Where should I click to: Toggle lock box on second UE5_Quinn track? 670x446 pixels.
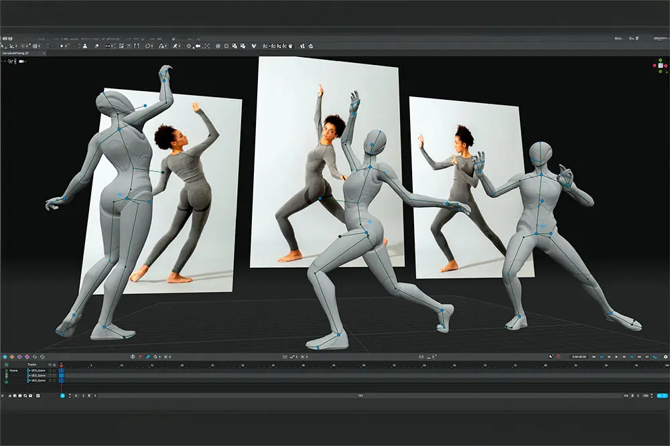(54, 376)
